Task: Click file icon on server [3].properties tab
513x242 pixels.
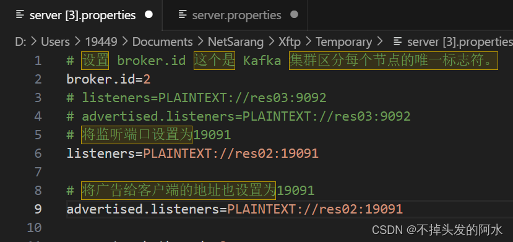Action: pyautogui.click(x=20, y=14)
